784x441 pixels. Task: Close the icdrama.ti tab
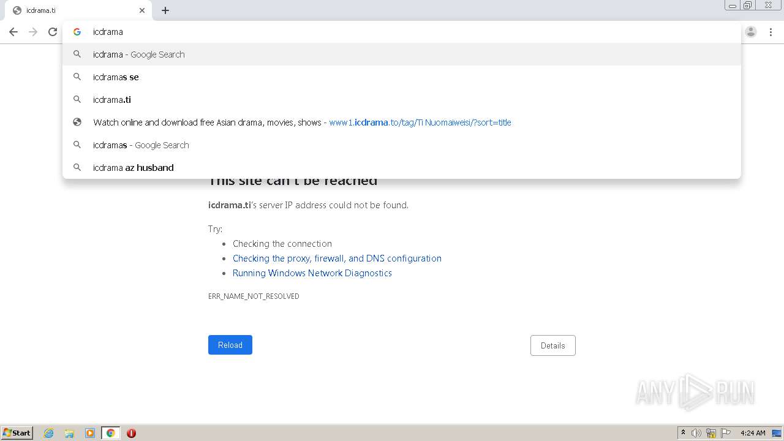coord(142,10)
